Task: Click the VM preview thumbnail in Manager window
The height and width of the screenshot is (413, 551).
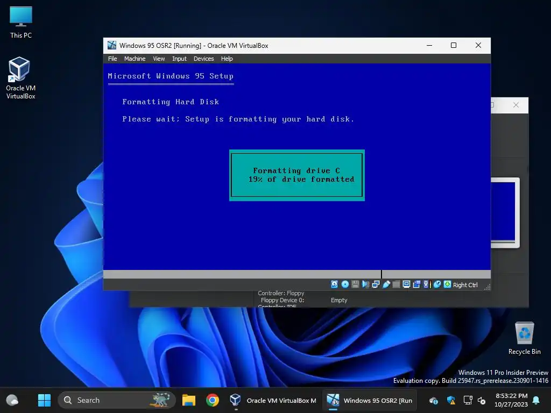Action: coord(505,212)
